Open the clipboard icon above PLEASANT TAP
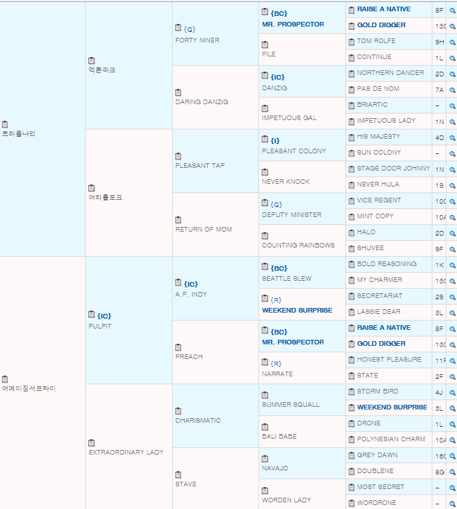This screenshot has height=509, width=457. coord(178,156)
